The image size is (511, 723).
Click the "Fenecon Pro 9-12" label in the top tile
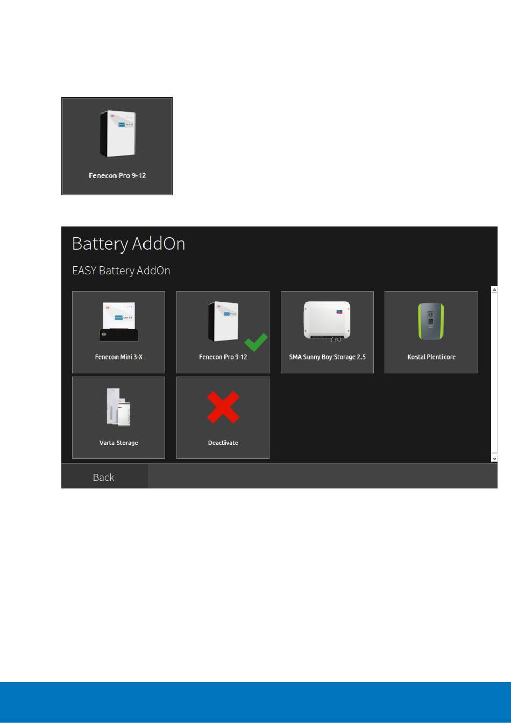(117, 175)
